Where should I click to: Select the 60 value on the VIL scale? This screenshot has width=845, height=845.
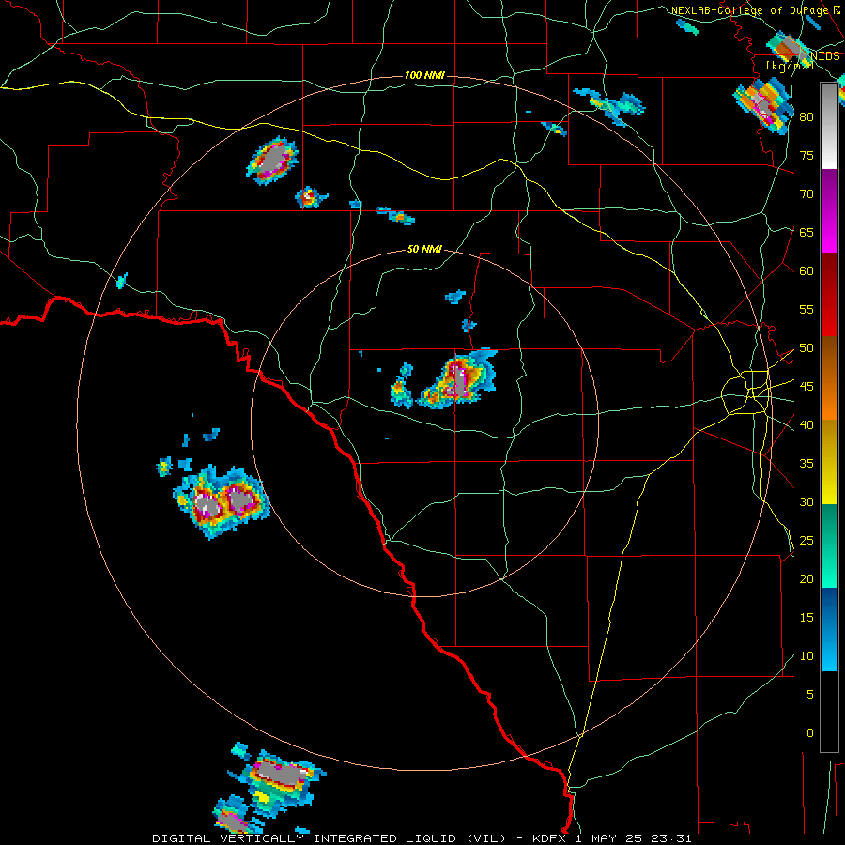(807, 271)
